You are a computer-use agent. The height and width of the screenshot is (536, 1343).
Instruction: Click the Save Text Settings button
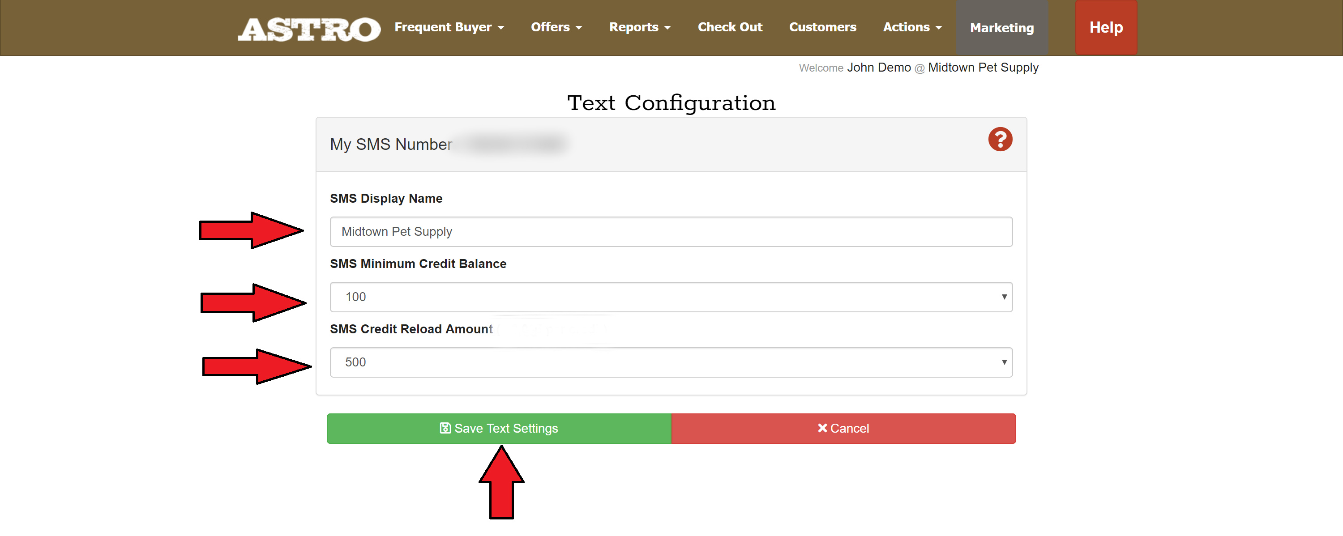(498, 428)
